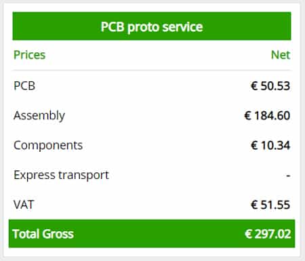Click the VAT amount € 51.55

point(270,205)
